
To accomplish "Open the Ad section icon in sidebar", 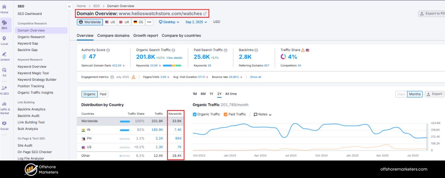I will coord(4,72).
